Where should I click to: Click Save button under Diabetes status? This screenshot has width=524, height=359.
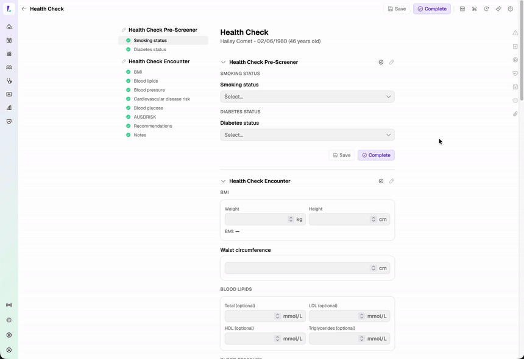click(342, 155)
